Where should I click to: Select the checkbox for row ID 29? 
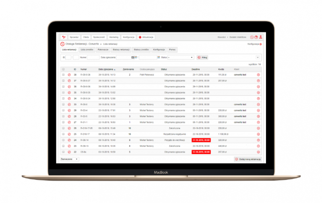63,110
